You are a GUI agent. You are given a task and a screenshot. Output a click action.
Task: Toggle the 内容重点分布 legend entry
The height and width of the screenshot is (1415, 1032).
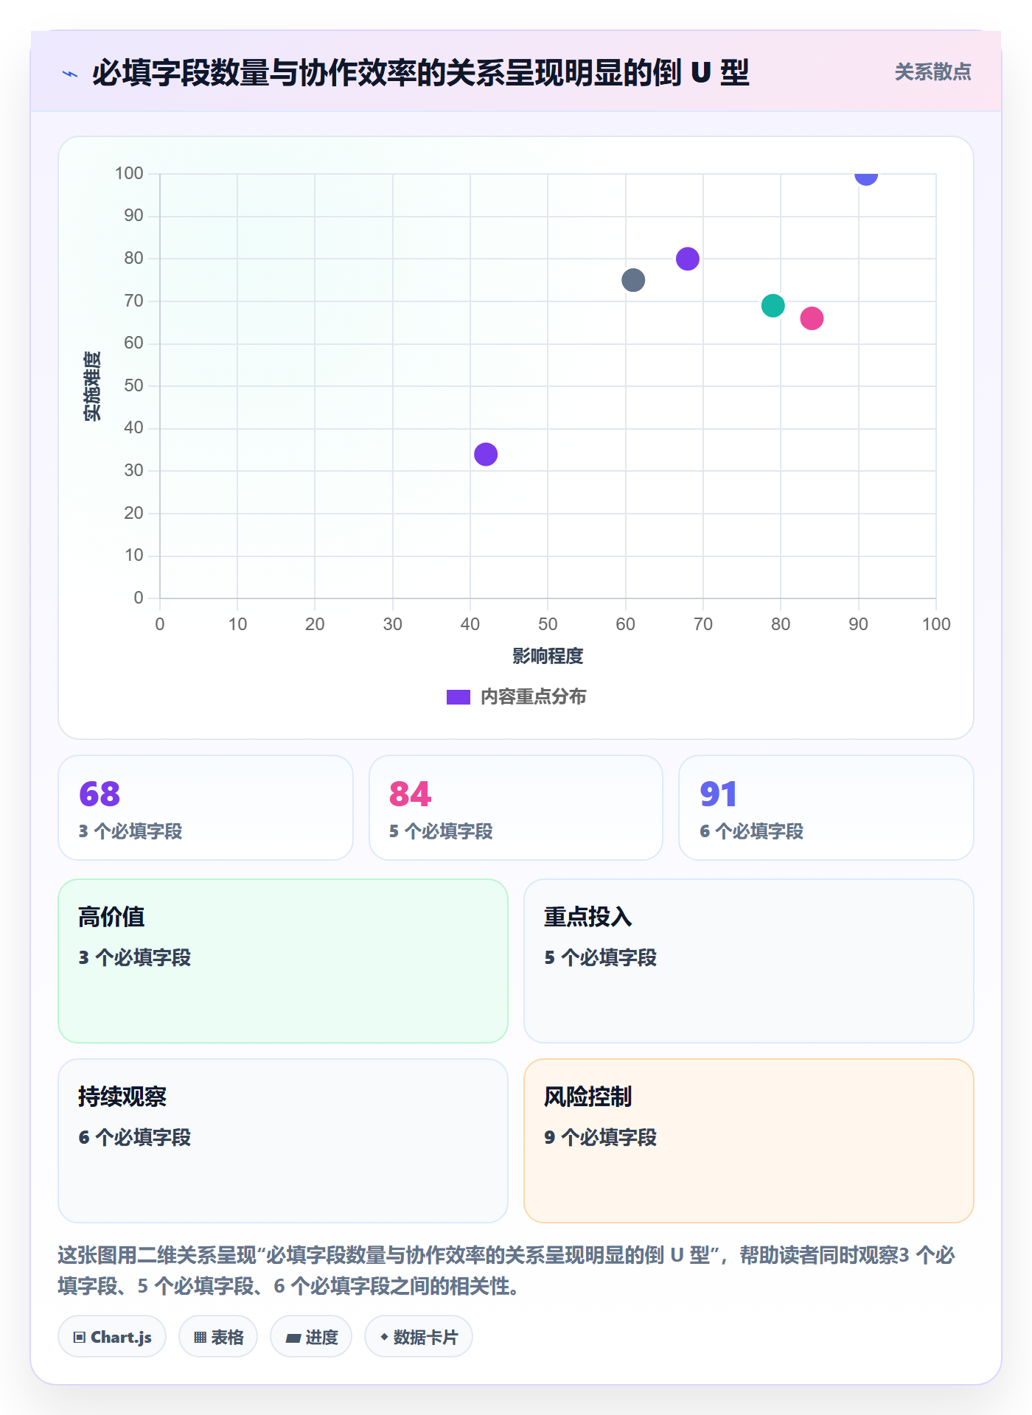coord(516,696)
